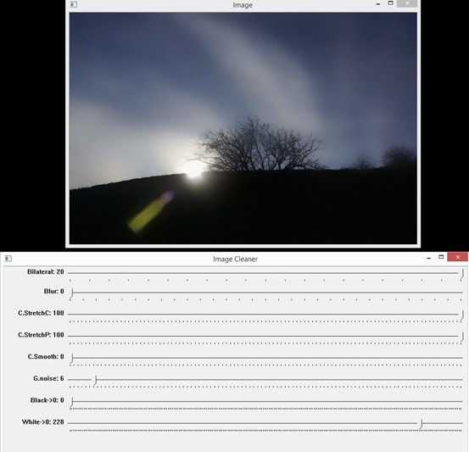Maximize the Image Cleaner window
The image size is (469, 452).
(x=441, y=257)
